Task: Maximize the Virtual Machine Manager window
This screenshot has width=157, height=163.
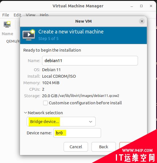Action: click(141, 6)
